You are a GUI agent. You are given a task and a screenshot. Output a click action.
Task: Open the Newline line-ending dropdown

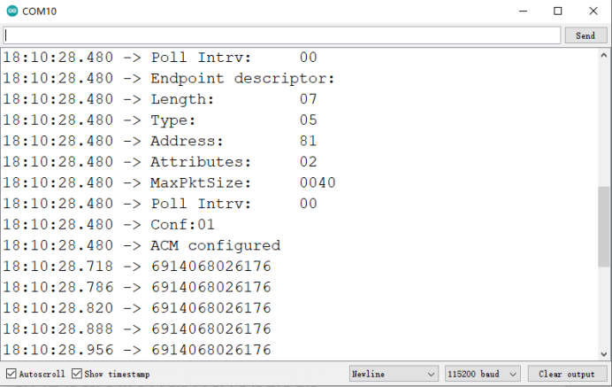[x=393, y=374]
